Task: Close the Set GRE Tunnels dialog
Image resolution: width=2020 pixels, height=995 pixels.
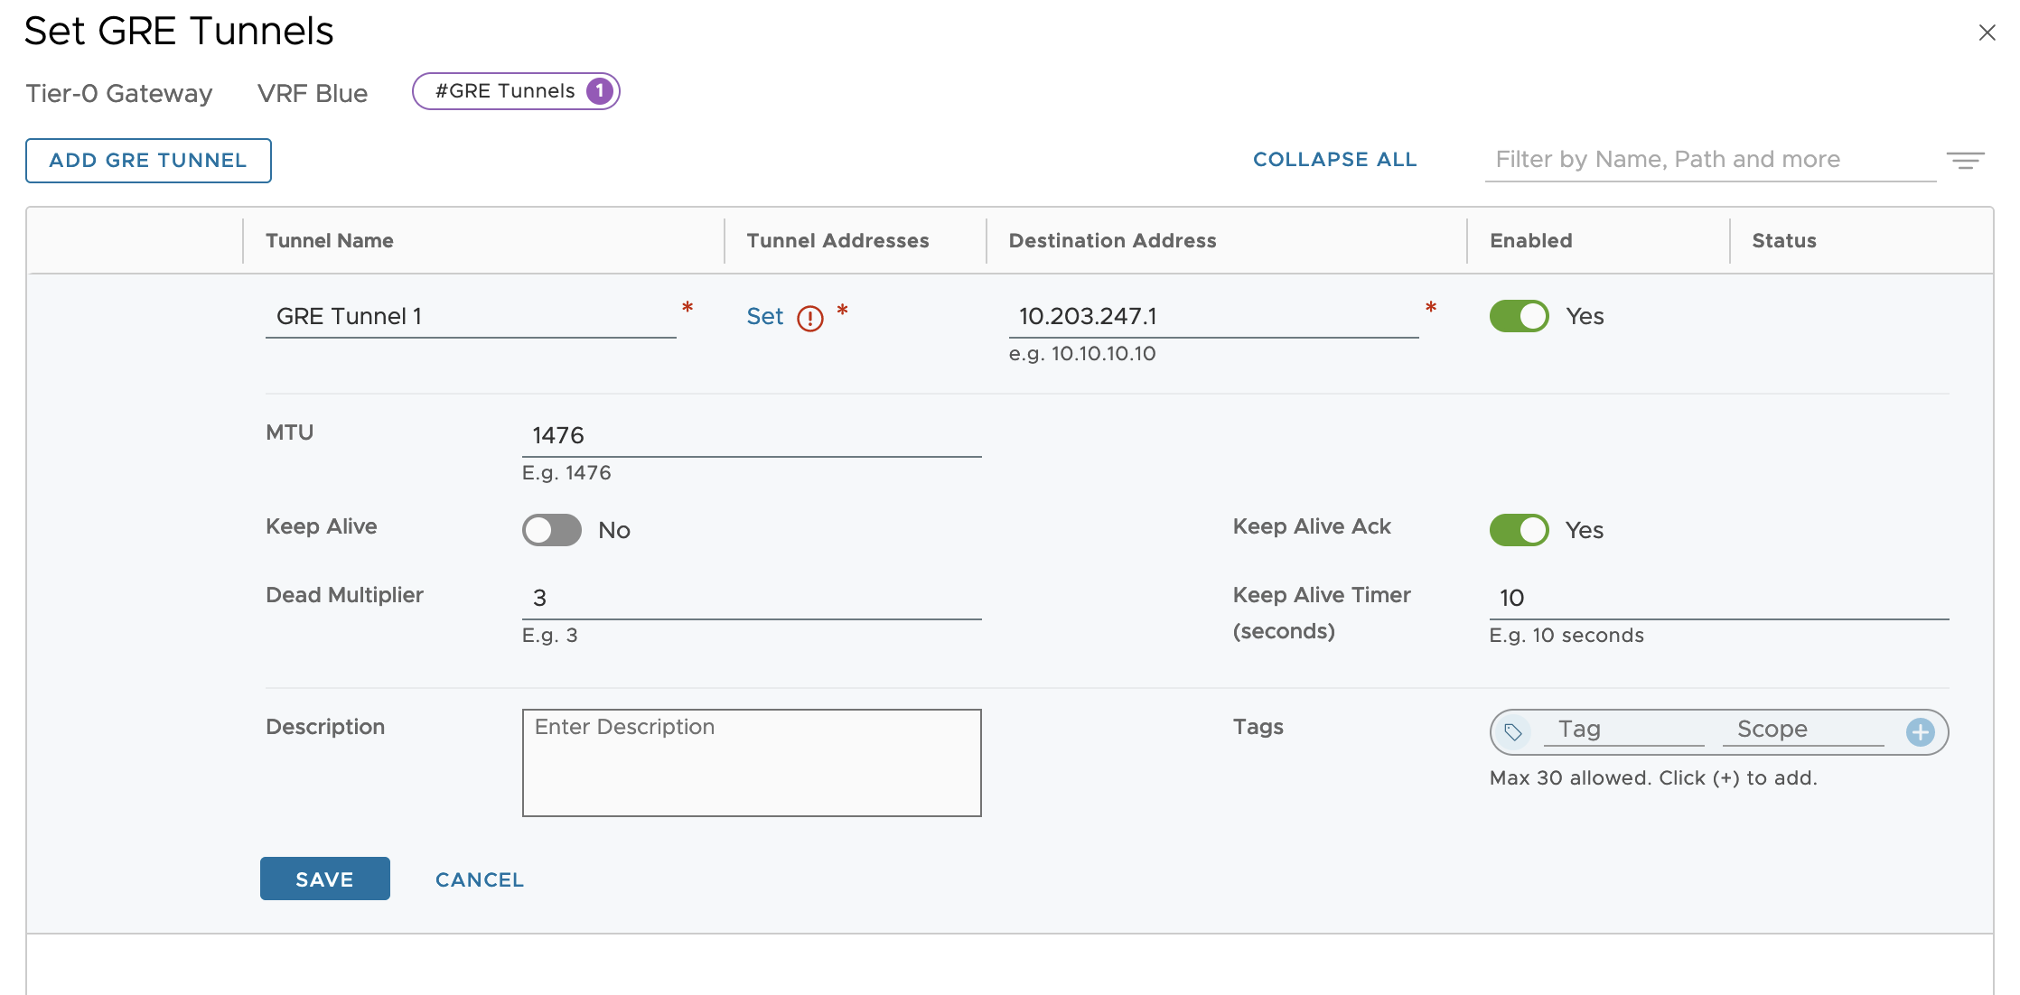Action: tap(1987, 33)
